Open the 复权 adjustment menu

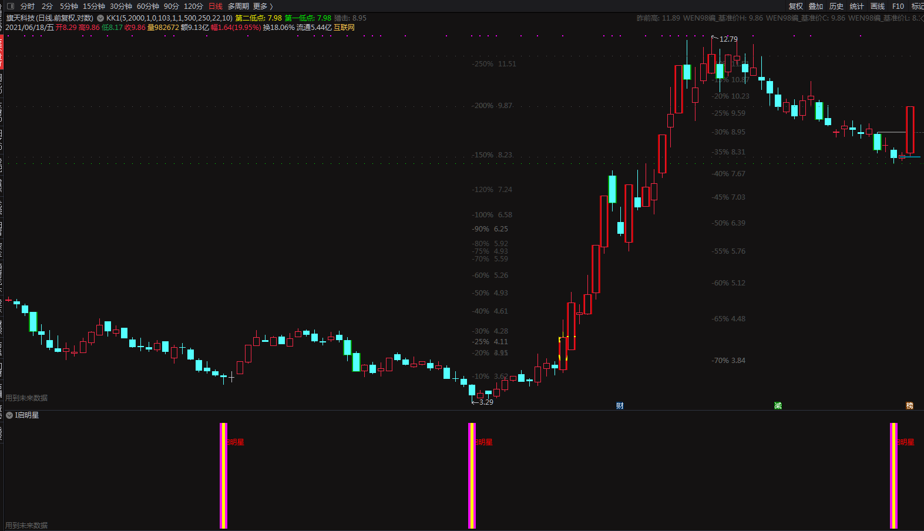[x=795, y=6]
